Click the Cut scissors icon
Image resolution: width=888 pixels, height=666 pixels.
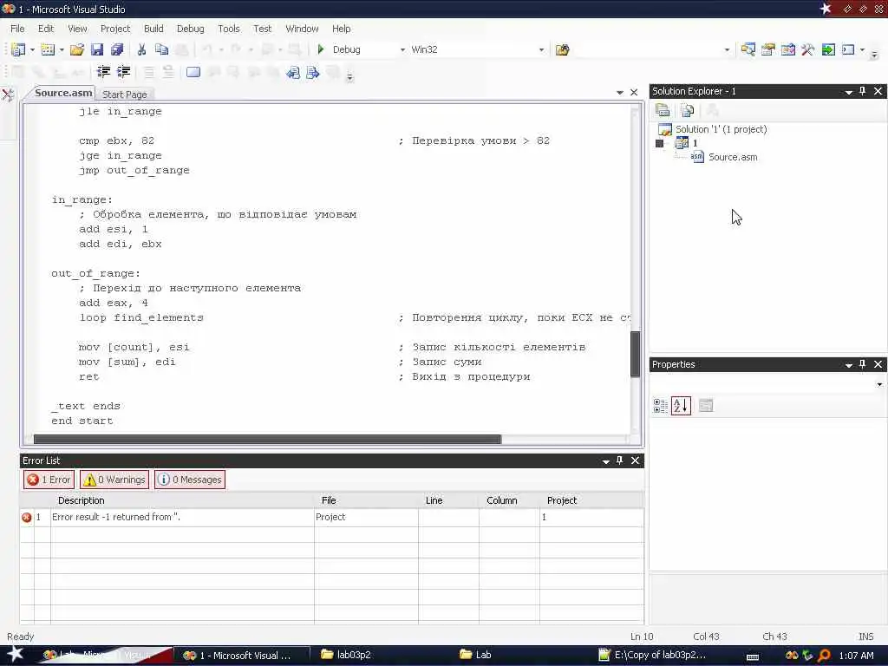[141, 49]
